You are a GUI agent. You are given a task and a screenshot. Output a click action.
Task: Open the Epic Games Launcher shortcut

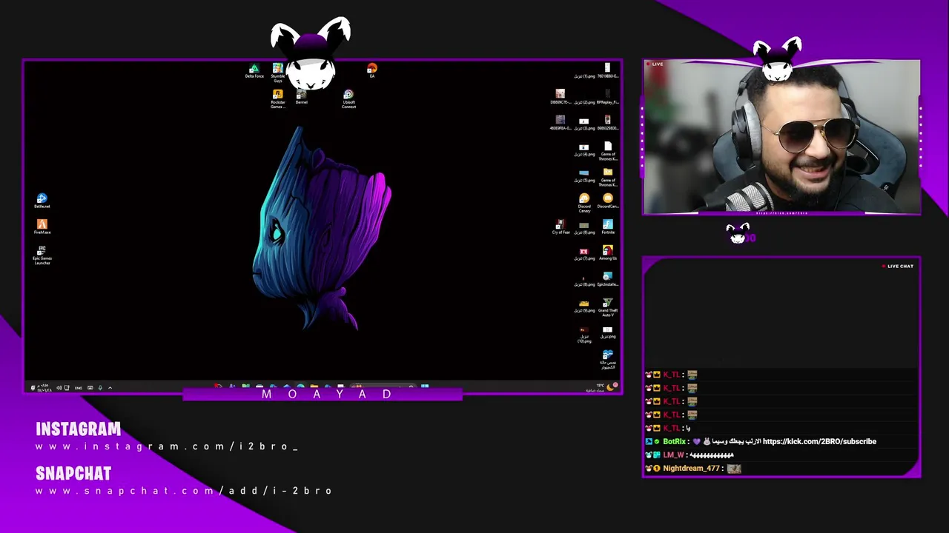click(x=42, y=255)
